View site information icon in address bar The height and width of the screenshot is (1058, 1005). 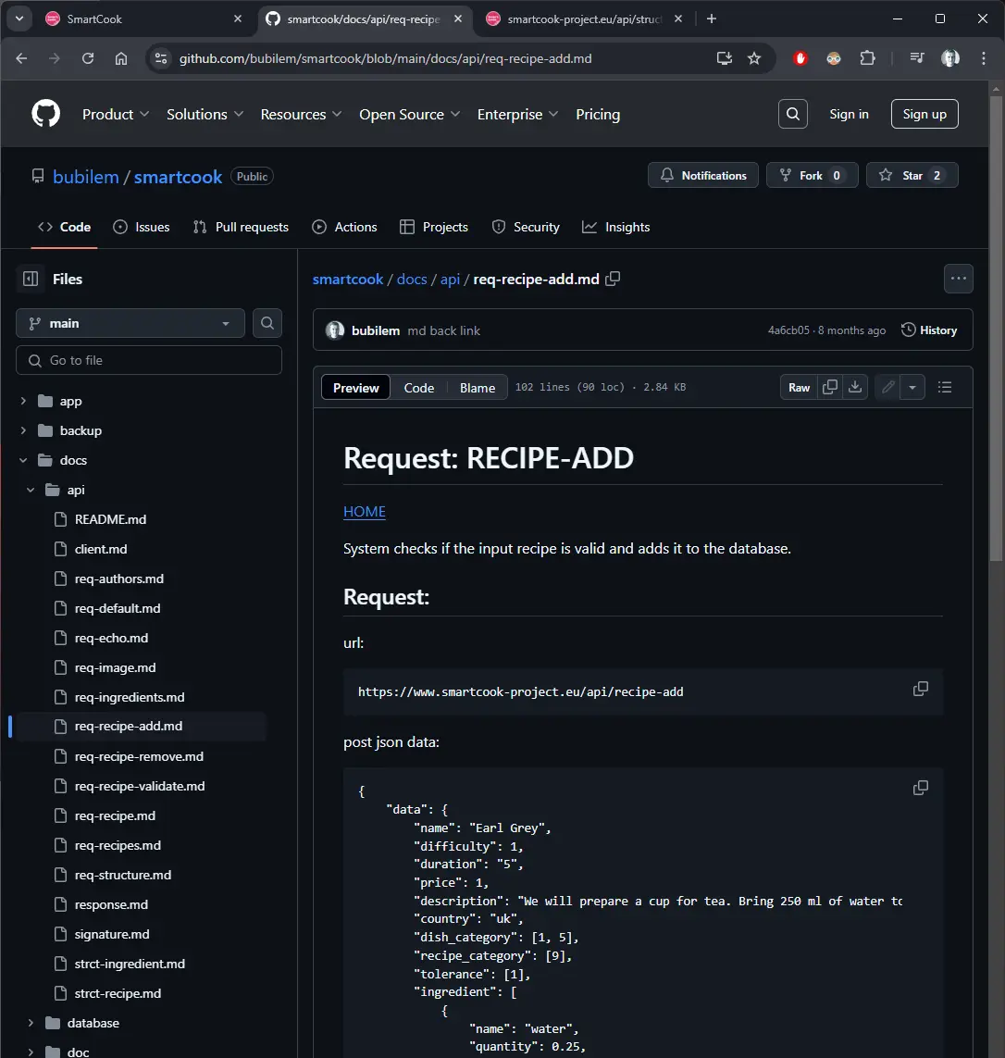point(161,58)
